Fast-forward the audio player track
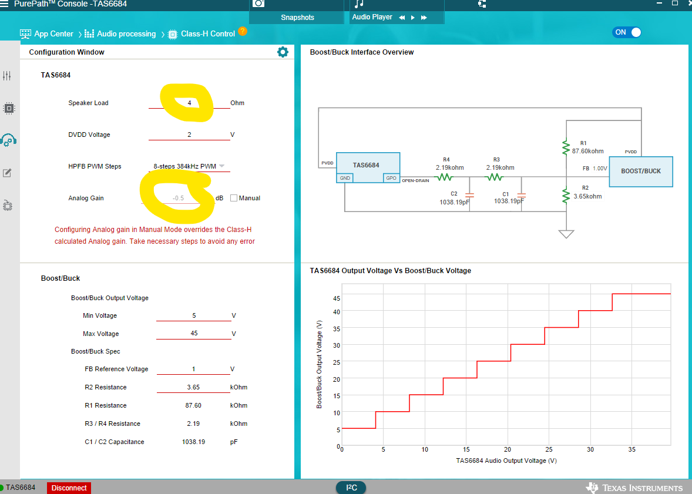Screen dimensions: 692x494 coord(424,18)
